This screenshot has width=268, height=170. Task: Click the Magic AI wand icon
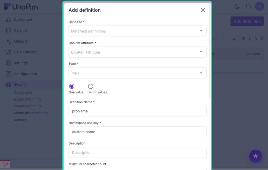8,41
